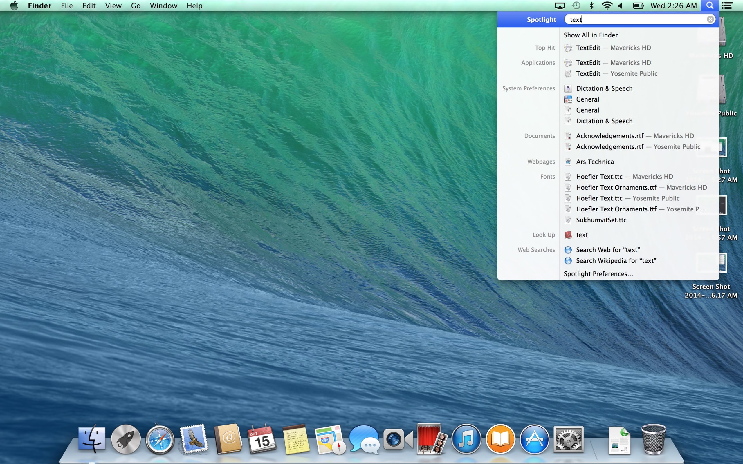Open FaceTime camera icon in Dock
743x464 pixels.
coord(398,439)
